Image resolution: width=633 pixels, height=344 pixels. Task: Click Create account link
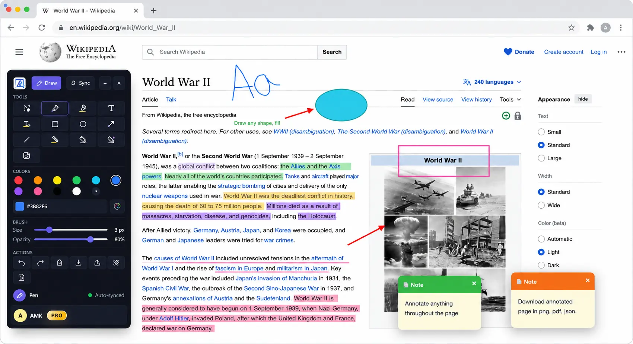click(x=564, y=52)
